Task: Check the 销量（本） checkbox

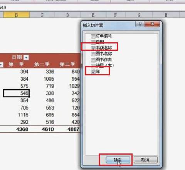Action: [x=93, y=65]
